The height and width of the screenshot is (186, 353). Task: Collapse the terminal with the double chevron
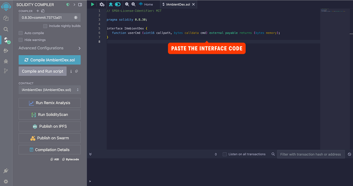90,154
